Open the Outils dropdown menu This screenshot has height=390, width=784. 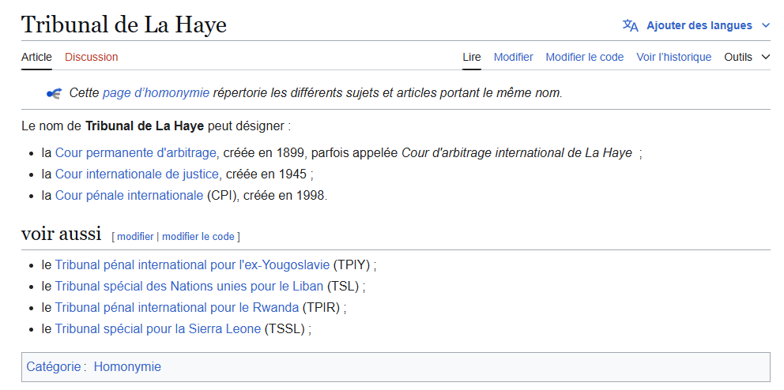click(x=746, y=57)
